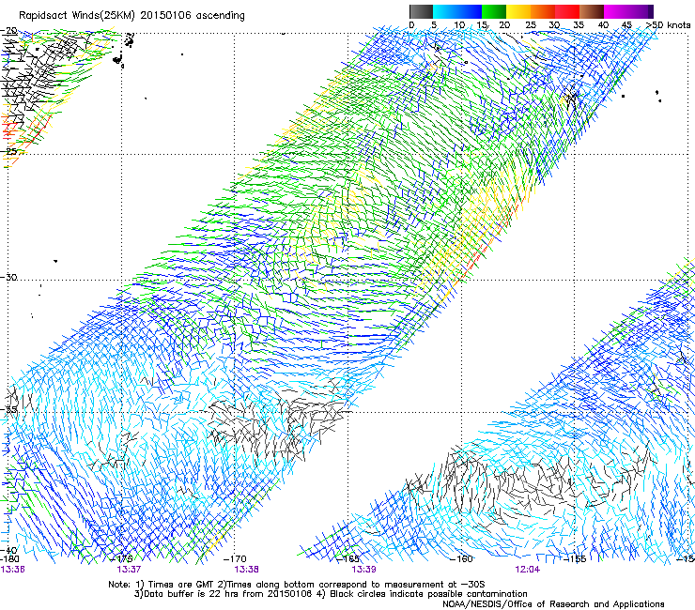Click 'NOAA/NESDIS/Office of Research and Applications' credit
The height and width of the screenshot is (610, 695).
click(x=553, y=604)
